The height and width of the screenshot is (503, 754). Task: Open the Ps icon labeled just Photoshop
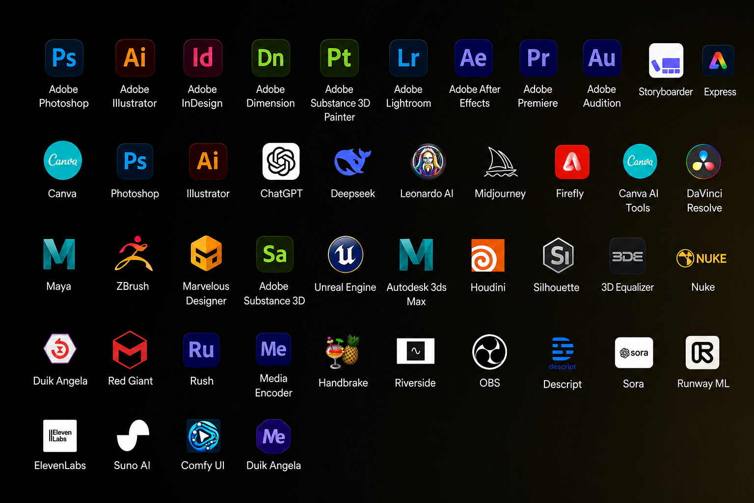click(x=135, y=161)
